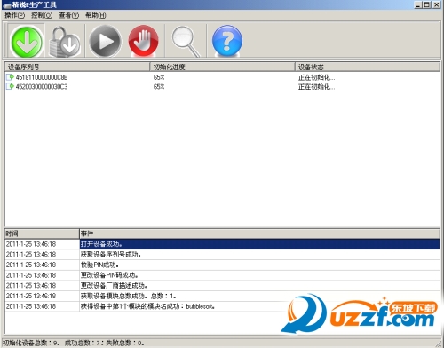Select the highlighted 打开设备成功 log entry

[222, 244]
